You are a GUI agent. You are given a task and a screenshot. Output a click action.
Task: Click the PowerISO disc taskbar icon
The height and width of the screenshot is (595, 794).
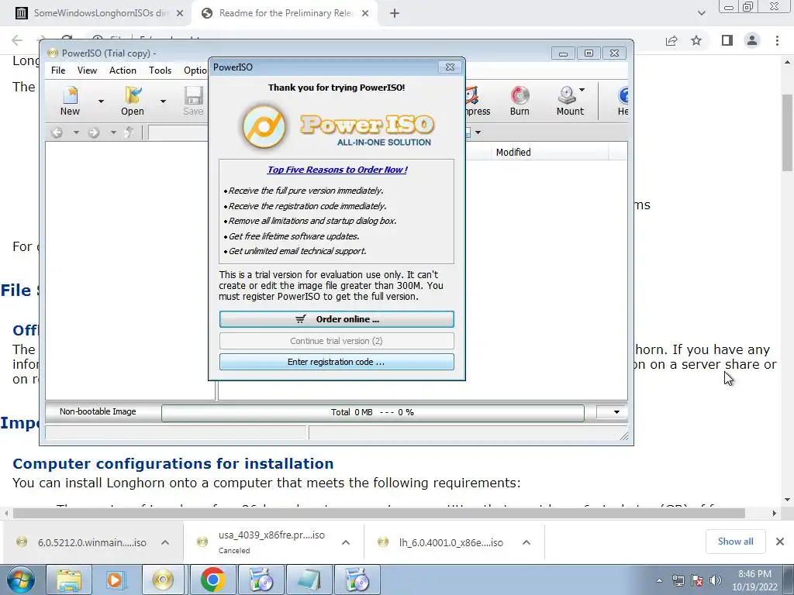coord(163,580)
